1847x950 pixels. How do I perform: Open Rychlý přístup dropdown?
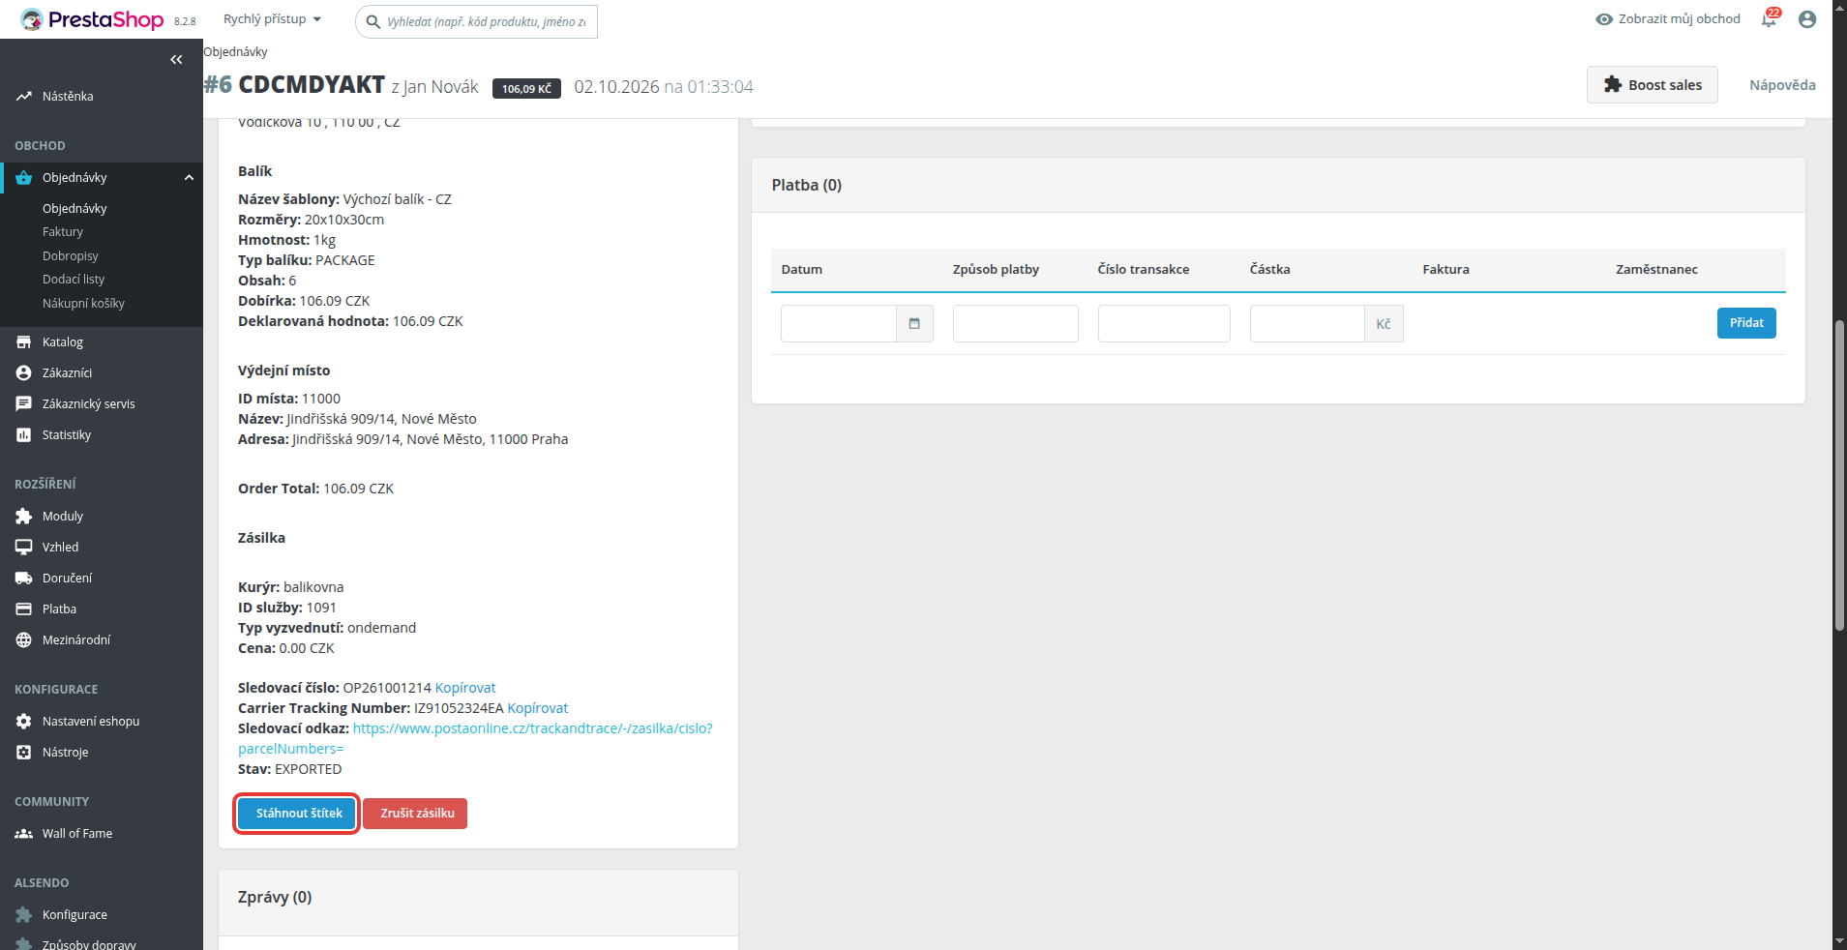click(272, 19)
